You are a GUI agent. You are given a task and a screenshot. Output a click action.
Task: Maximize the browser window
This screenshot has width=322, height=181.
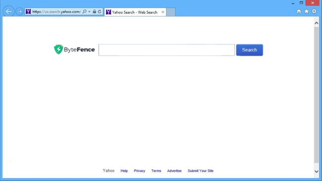[x=301, y=3]
